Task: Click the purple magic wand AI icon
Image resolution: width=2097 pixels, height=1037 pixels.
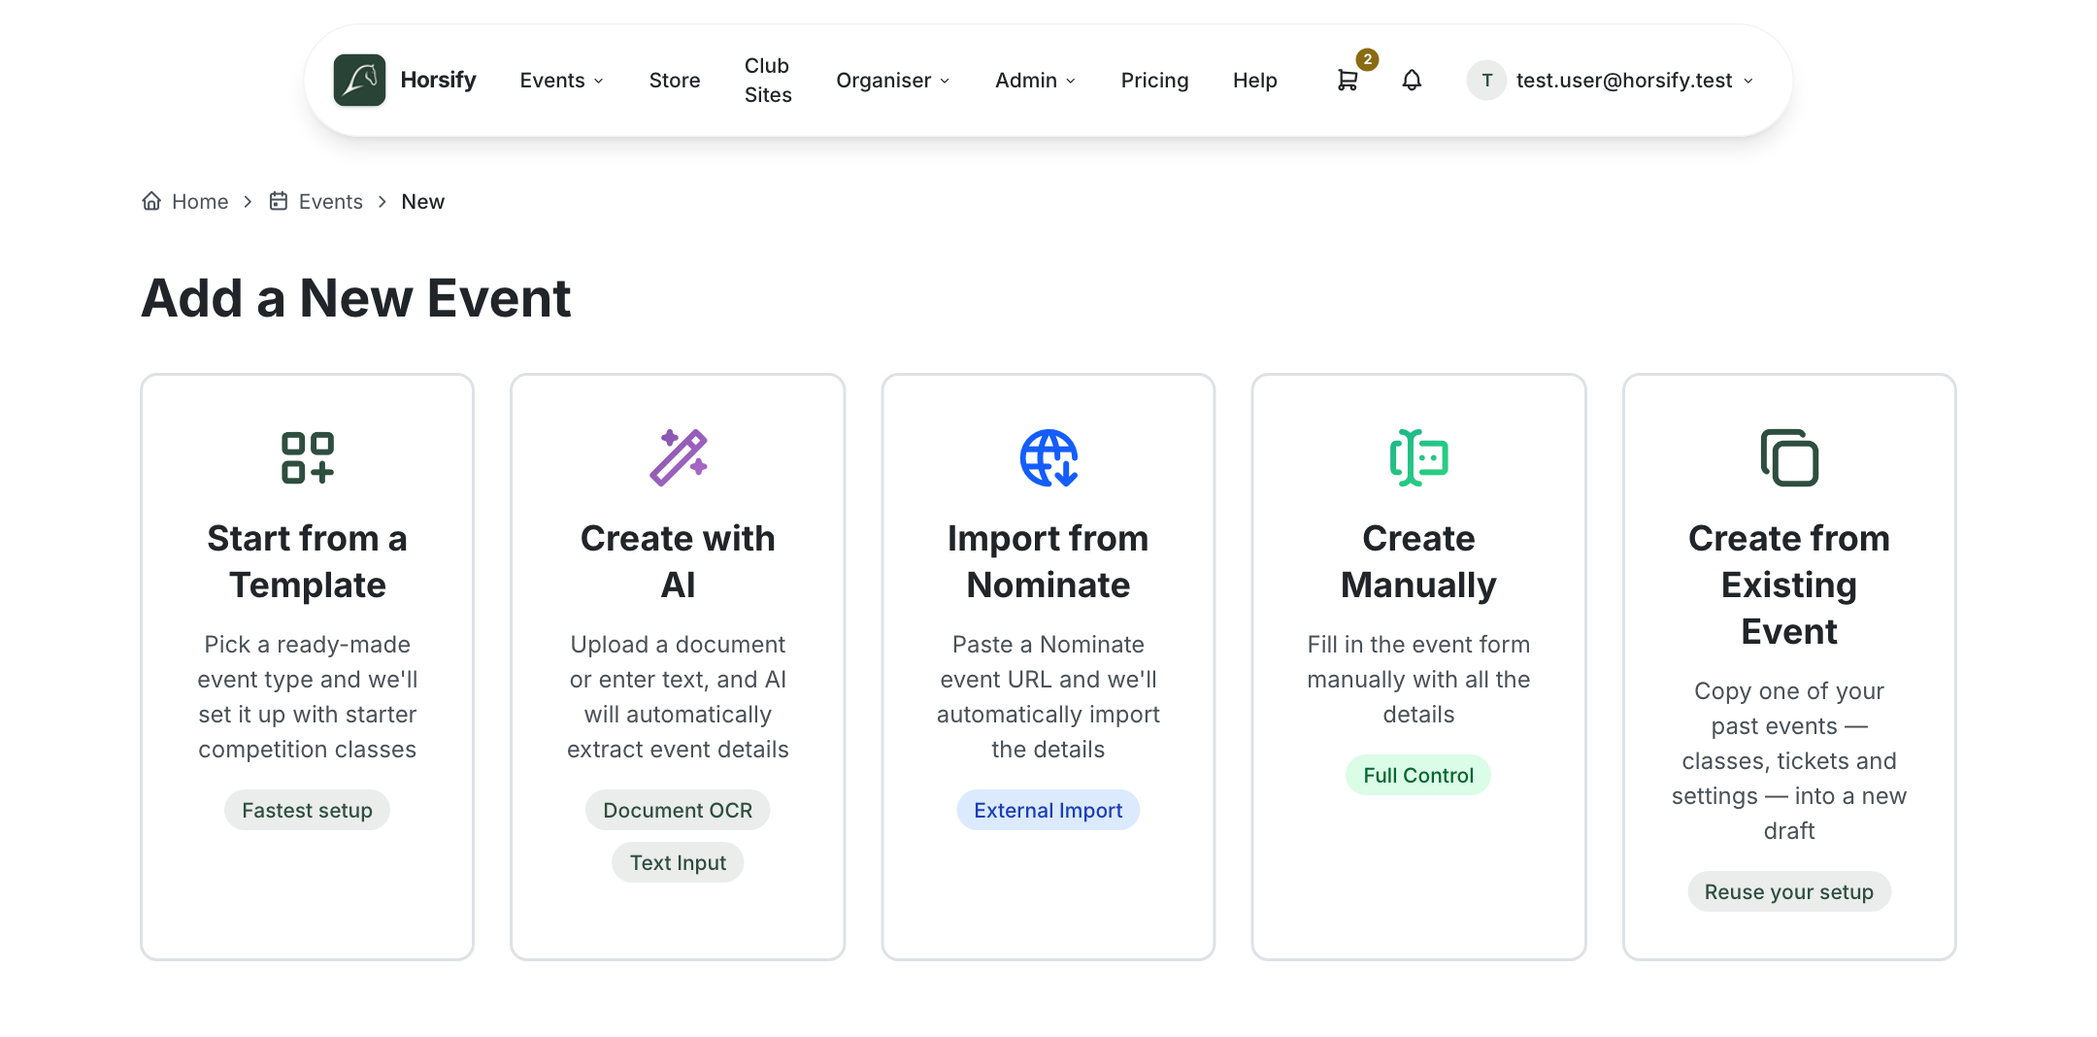Action: (x=678, y=457)
